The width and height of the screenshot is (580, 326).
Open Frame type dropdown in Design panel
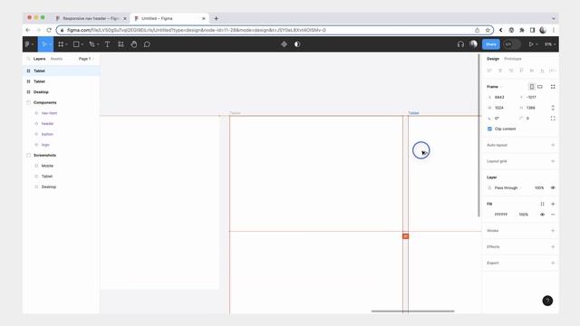[494, 87]
